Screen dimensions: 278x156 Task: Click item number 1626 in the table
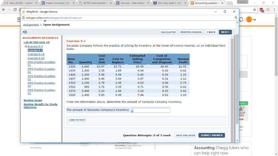72,95
